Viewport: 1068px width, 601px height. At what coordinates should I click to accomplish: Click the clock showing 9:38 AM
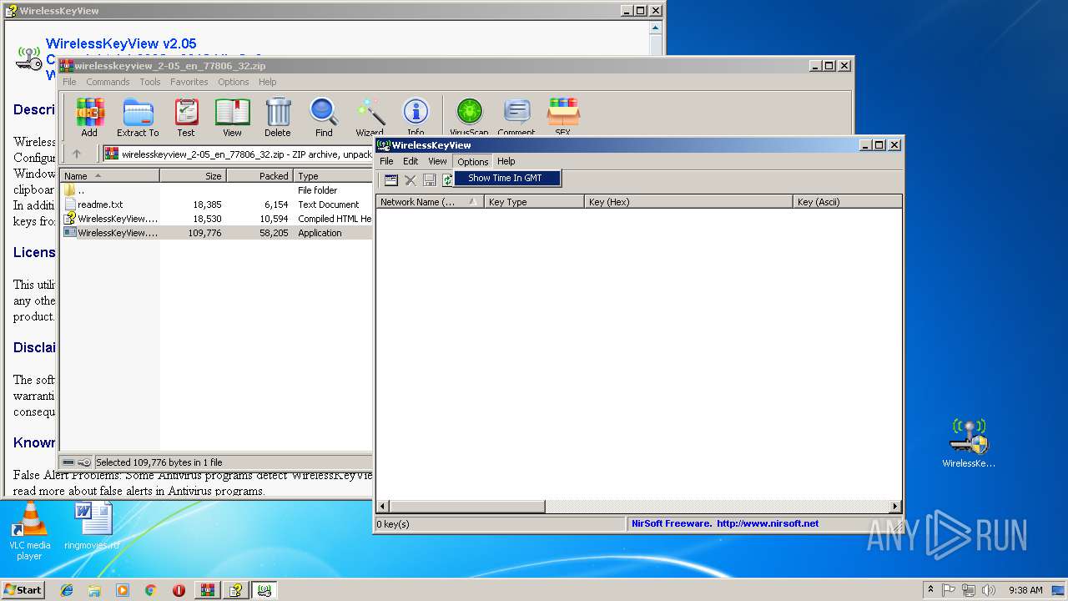click(x=1025, y=590)
